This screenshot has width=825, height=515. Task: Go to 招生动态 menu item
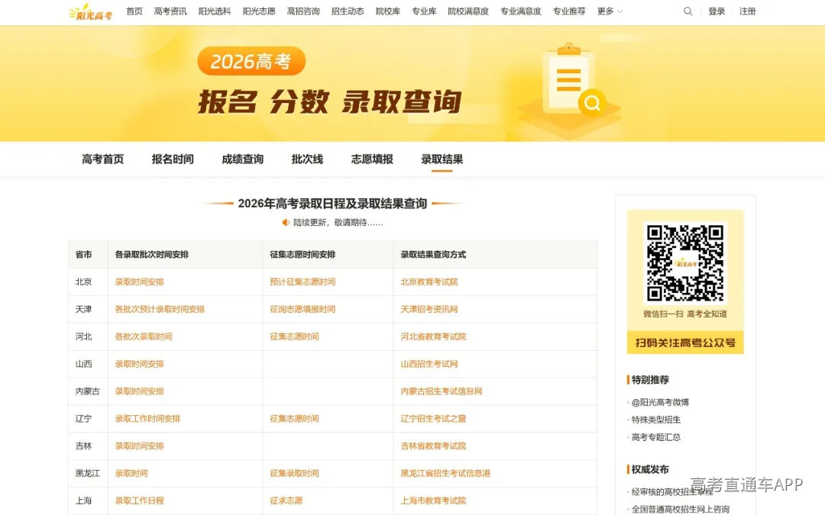coord(348,11)
